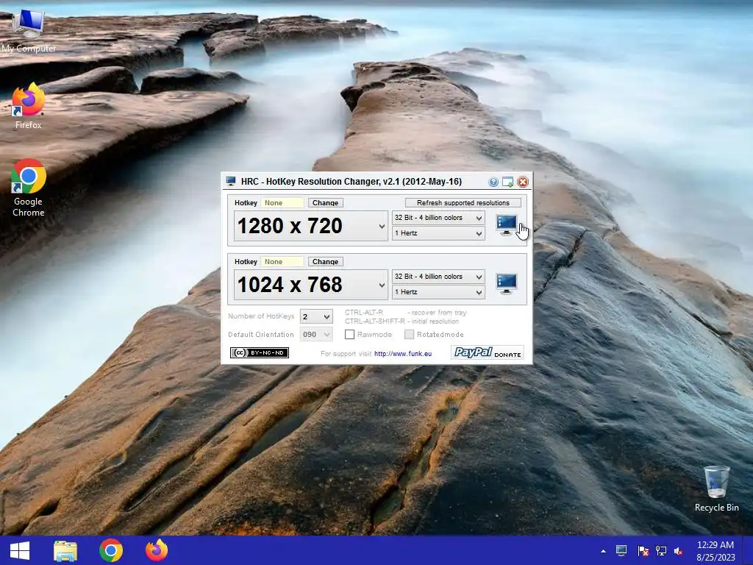Show hidden tray icons arrow

click(603, 551)
